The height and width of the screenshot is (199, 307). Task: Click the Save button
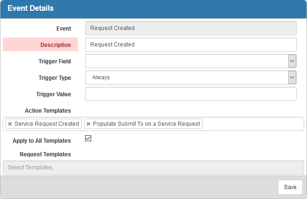[290, 187]
